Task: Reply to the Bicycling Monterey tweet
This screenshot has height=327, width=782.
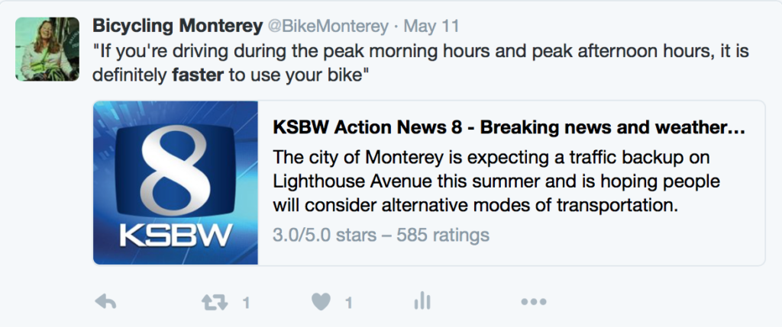Action: point(105,303)
